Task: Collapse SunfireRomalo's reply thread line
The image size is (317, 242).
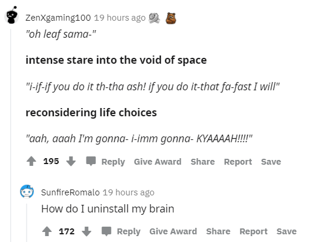Action: pyautogui.click(x=27, y=223)
